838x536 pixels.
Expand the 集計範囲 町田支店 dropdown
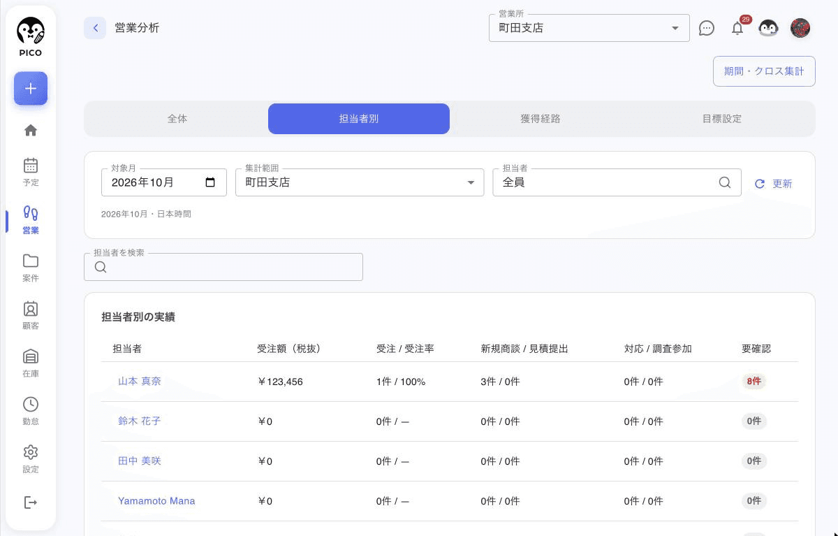click(360, 182)
